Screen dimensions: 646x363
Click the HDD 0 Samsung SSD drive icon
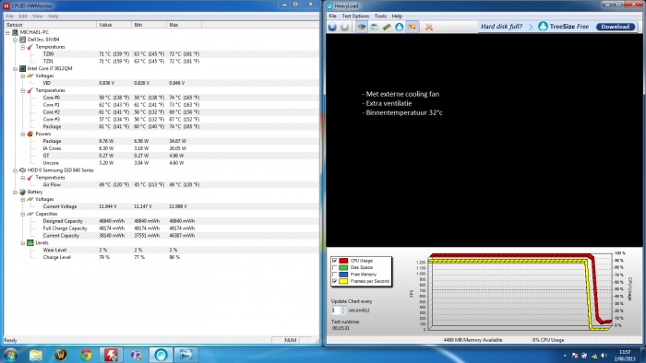23,170
